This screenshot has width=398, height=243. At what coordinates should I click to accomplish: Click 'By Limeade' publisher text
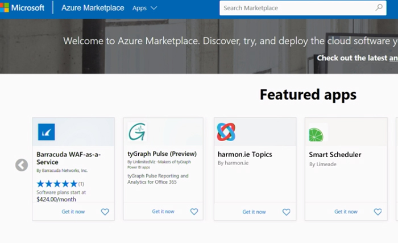point(322,164)
